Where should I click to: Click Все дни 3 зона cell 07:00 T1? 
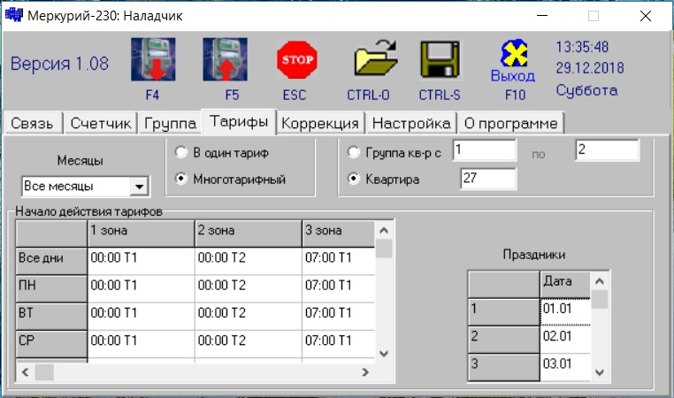pos(339,261)
